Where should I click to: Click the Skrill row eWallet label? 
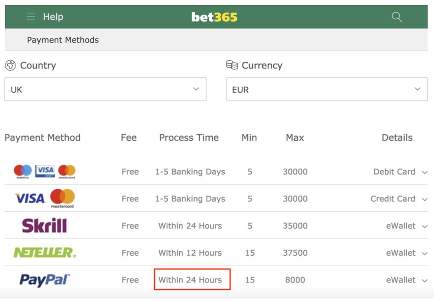click(x=401, y=226)
